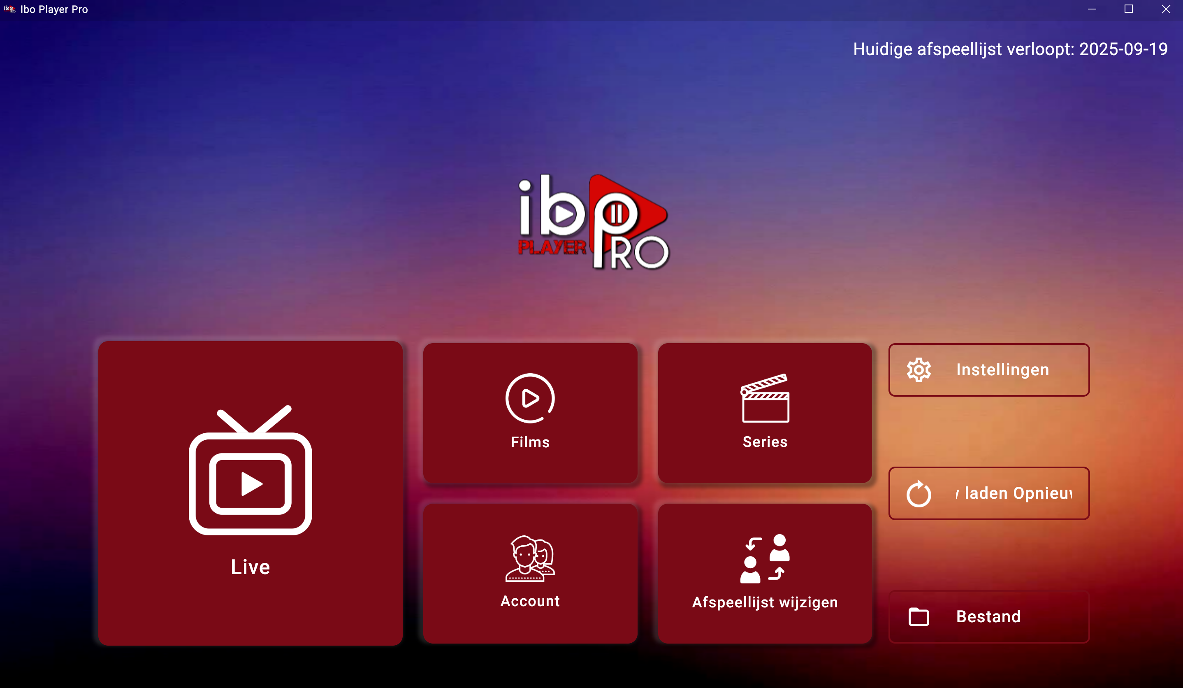Open the Series tile
1183x688 pixels.
point(765,413)
